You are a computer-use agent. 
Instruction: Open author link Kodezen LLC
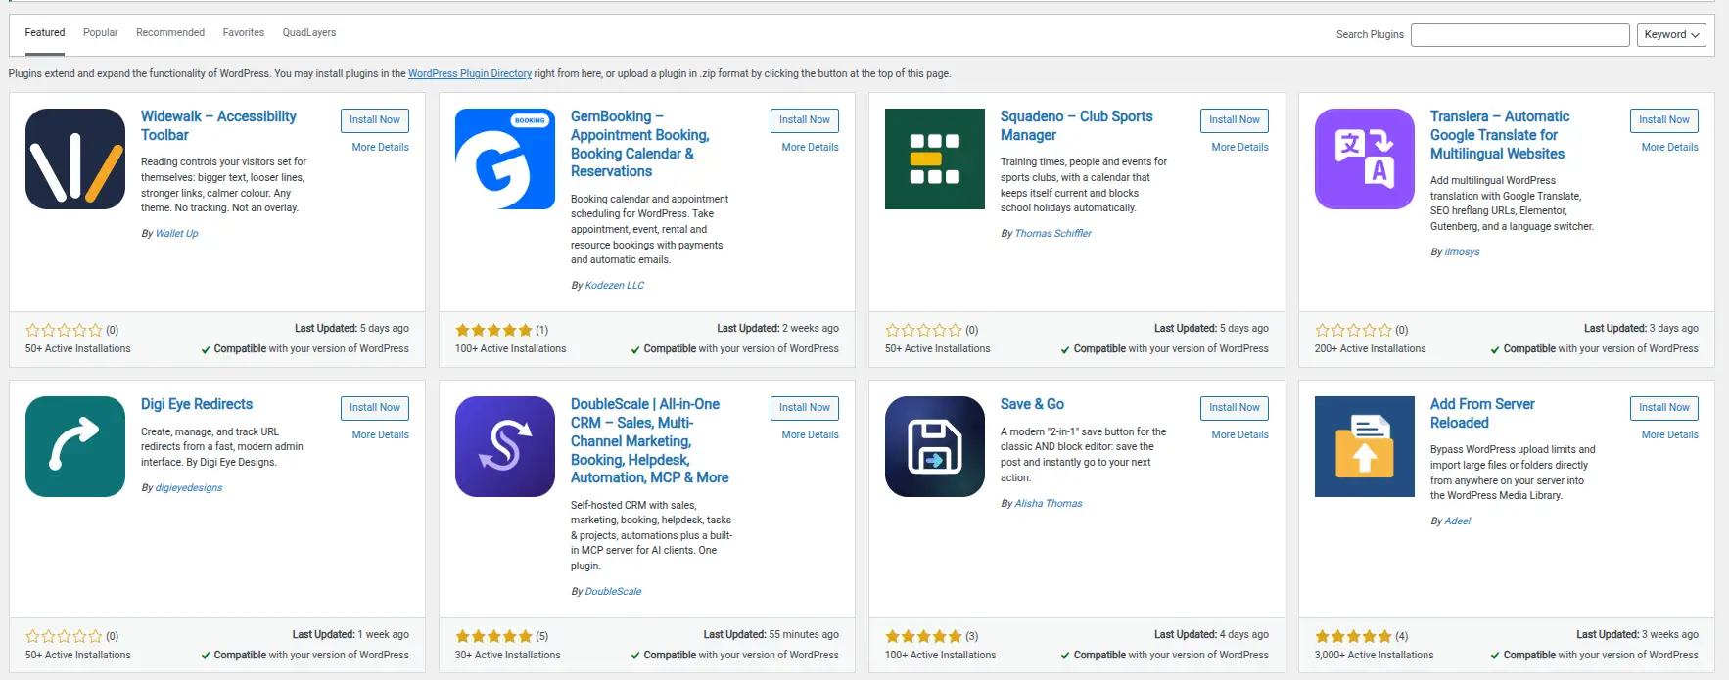tap(615, 286)
